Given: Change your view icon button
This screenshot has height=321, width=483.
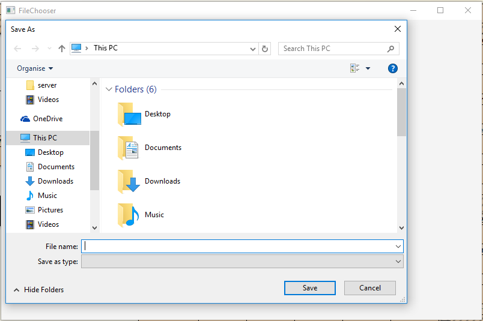Looking at the screenshot, I should [355, 68].
